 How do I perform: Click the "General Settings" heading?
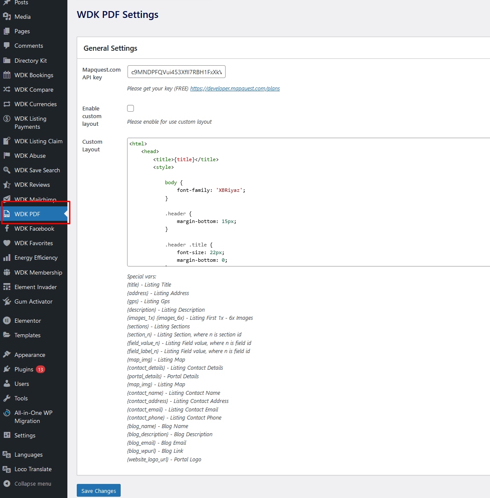click(x=110, y=48)
